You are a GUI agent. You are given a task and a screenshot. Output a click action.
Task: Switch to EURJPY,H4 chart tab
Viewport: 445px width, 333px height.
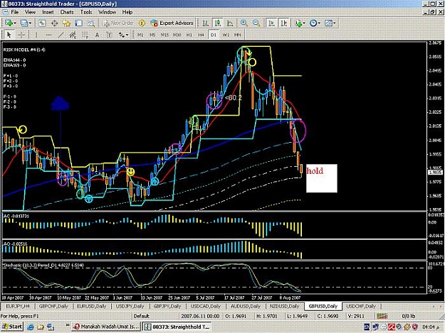(x=18, y=306)
